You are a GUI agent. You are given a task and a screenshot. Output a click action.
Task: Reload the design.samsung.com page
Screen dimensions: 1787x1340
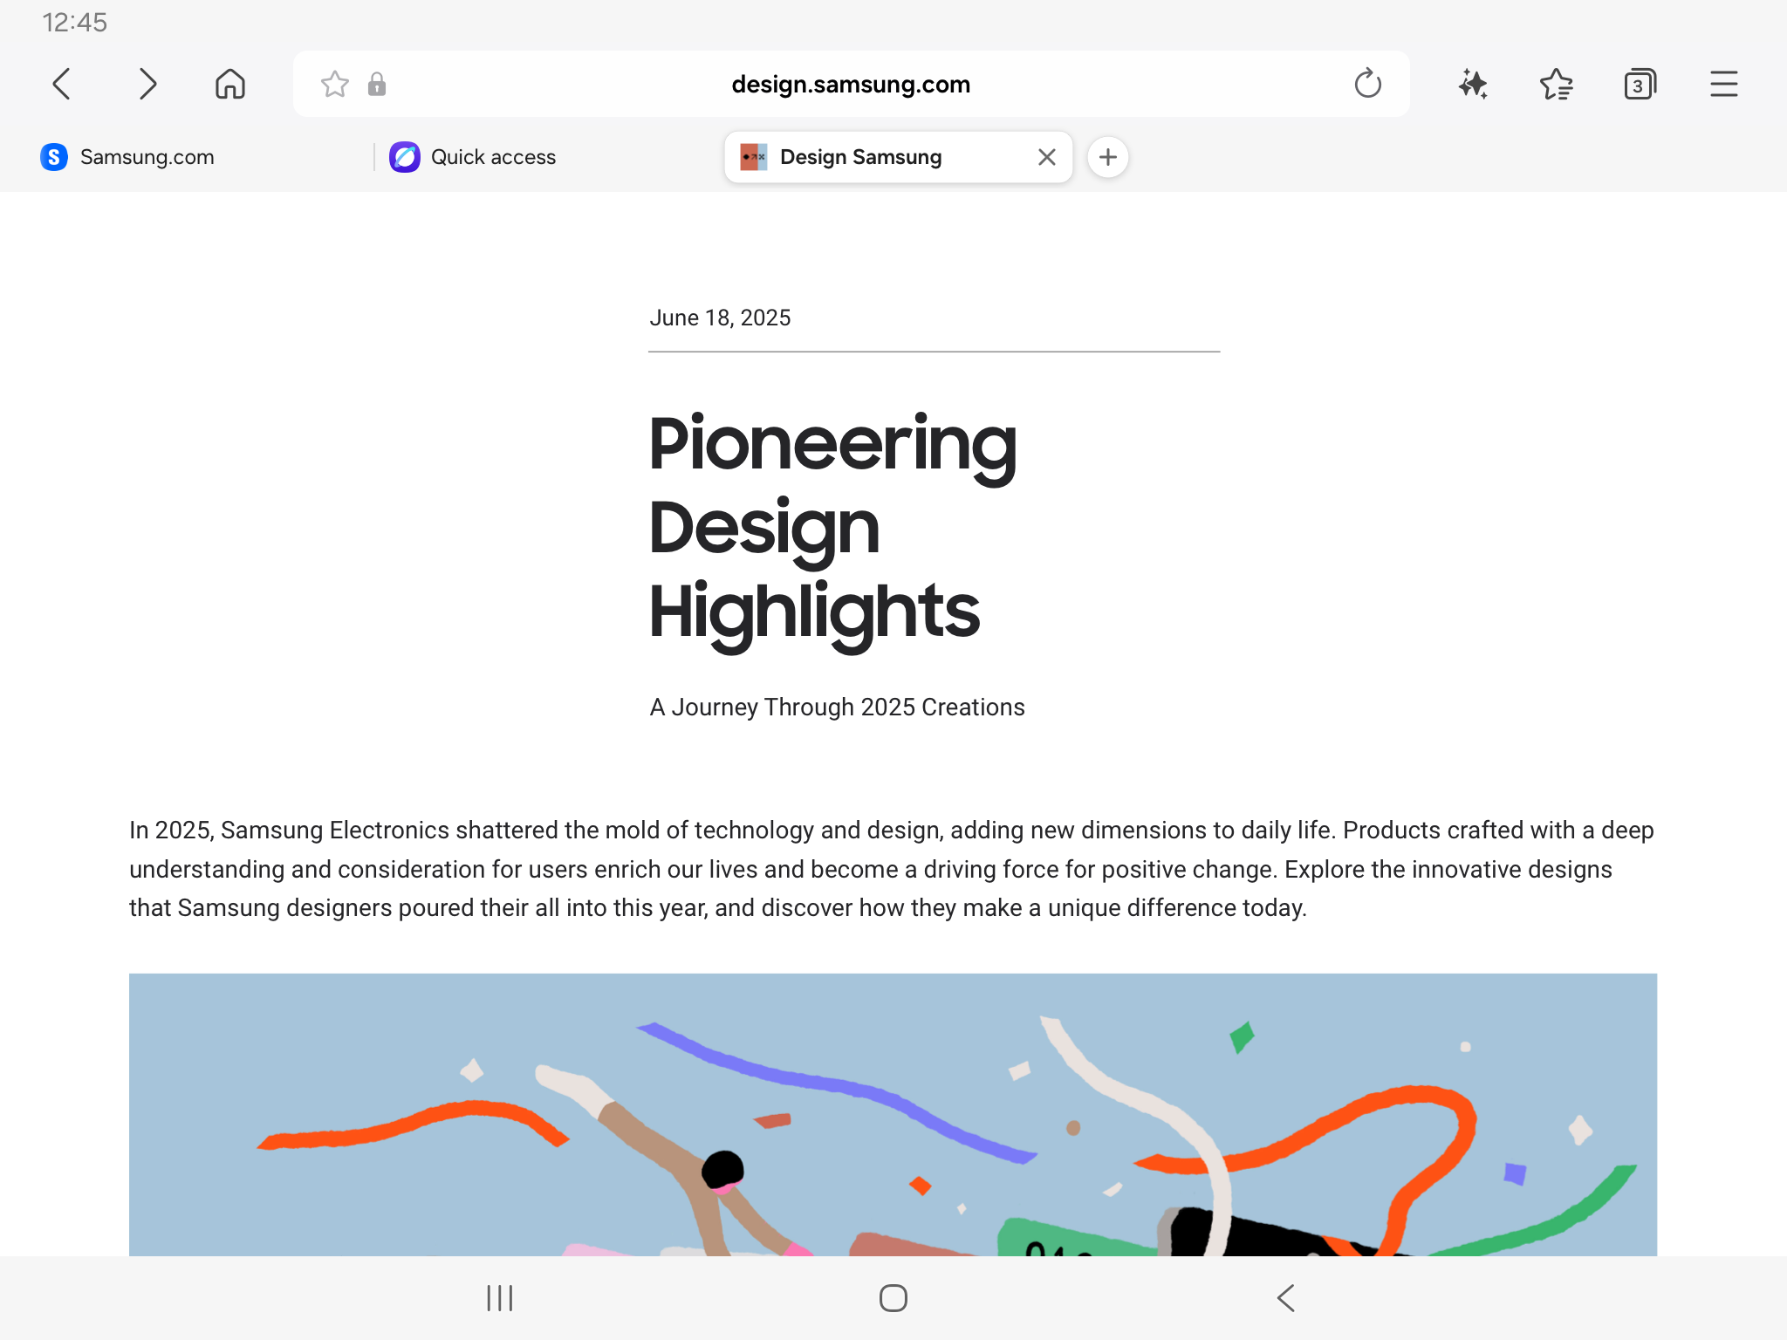(1367, 85)
